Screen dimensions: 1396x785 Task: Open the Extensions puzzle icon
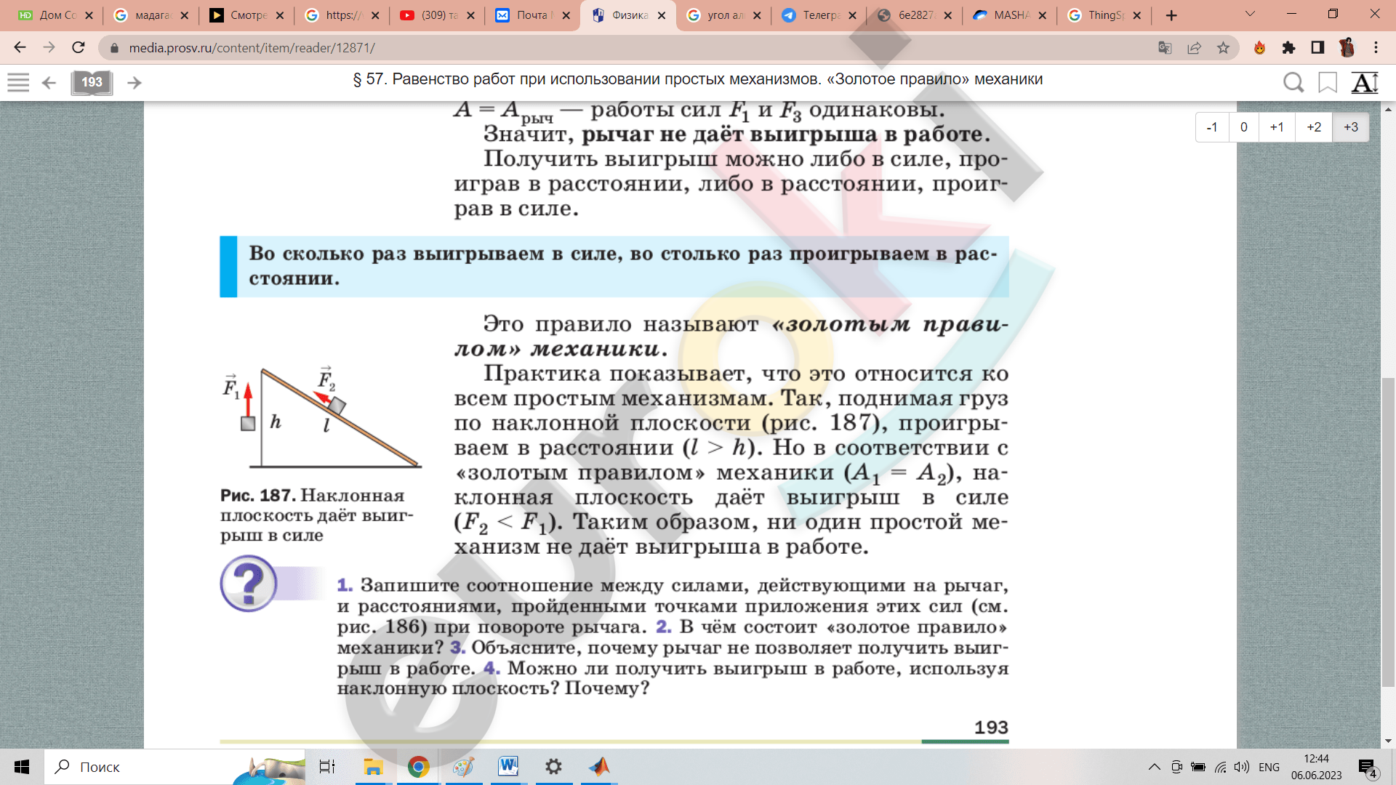1288,48
